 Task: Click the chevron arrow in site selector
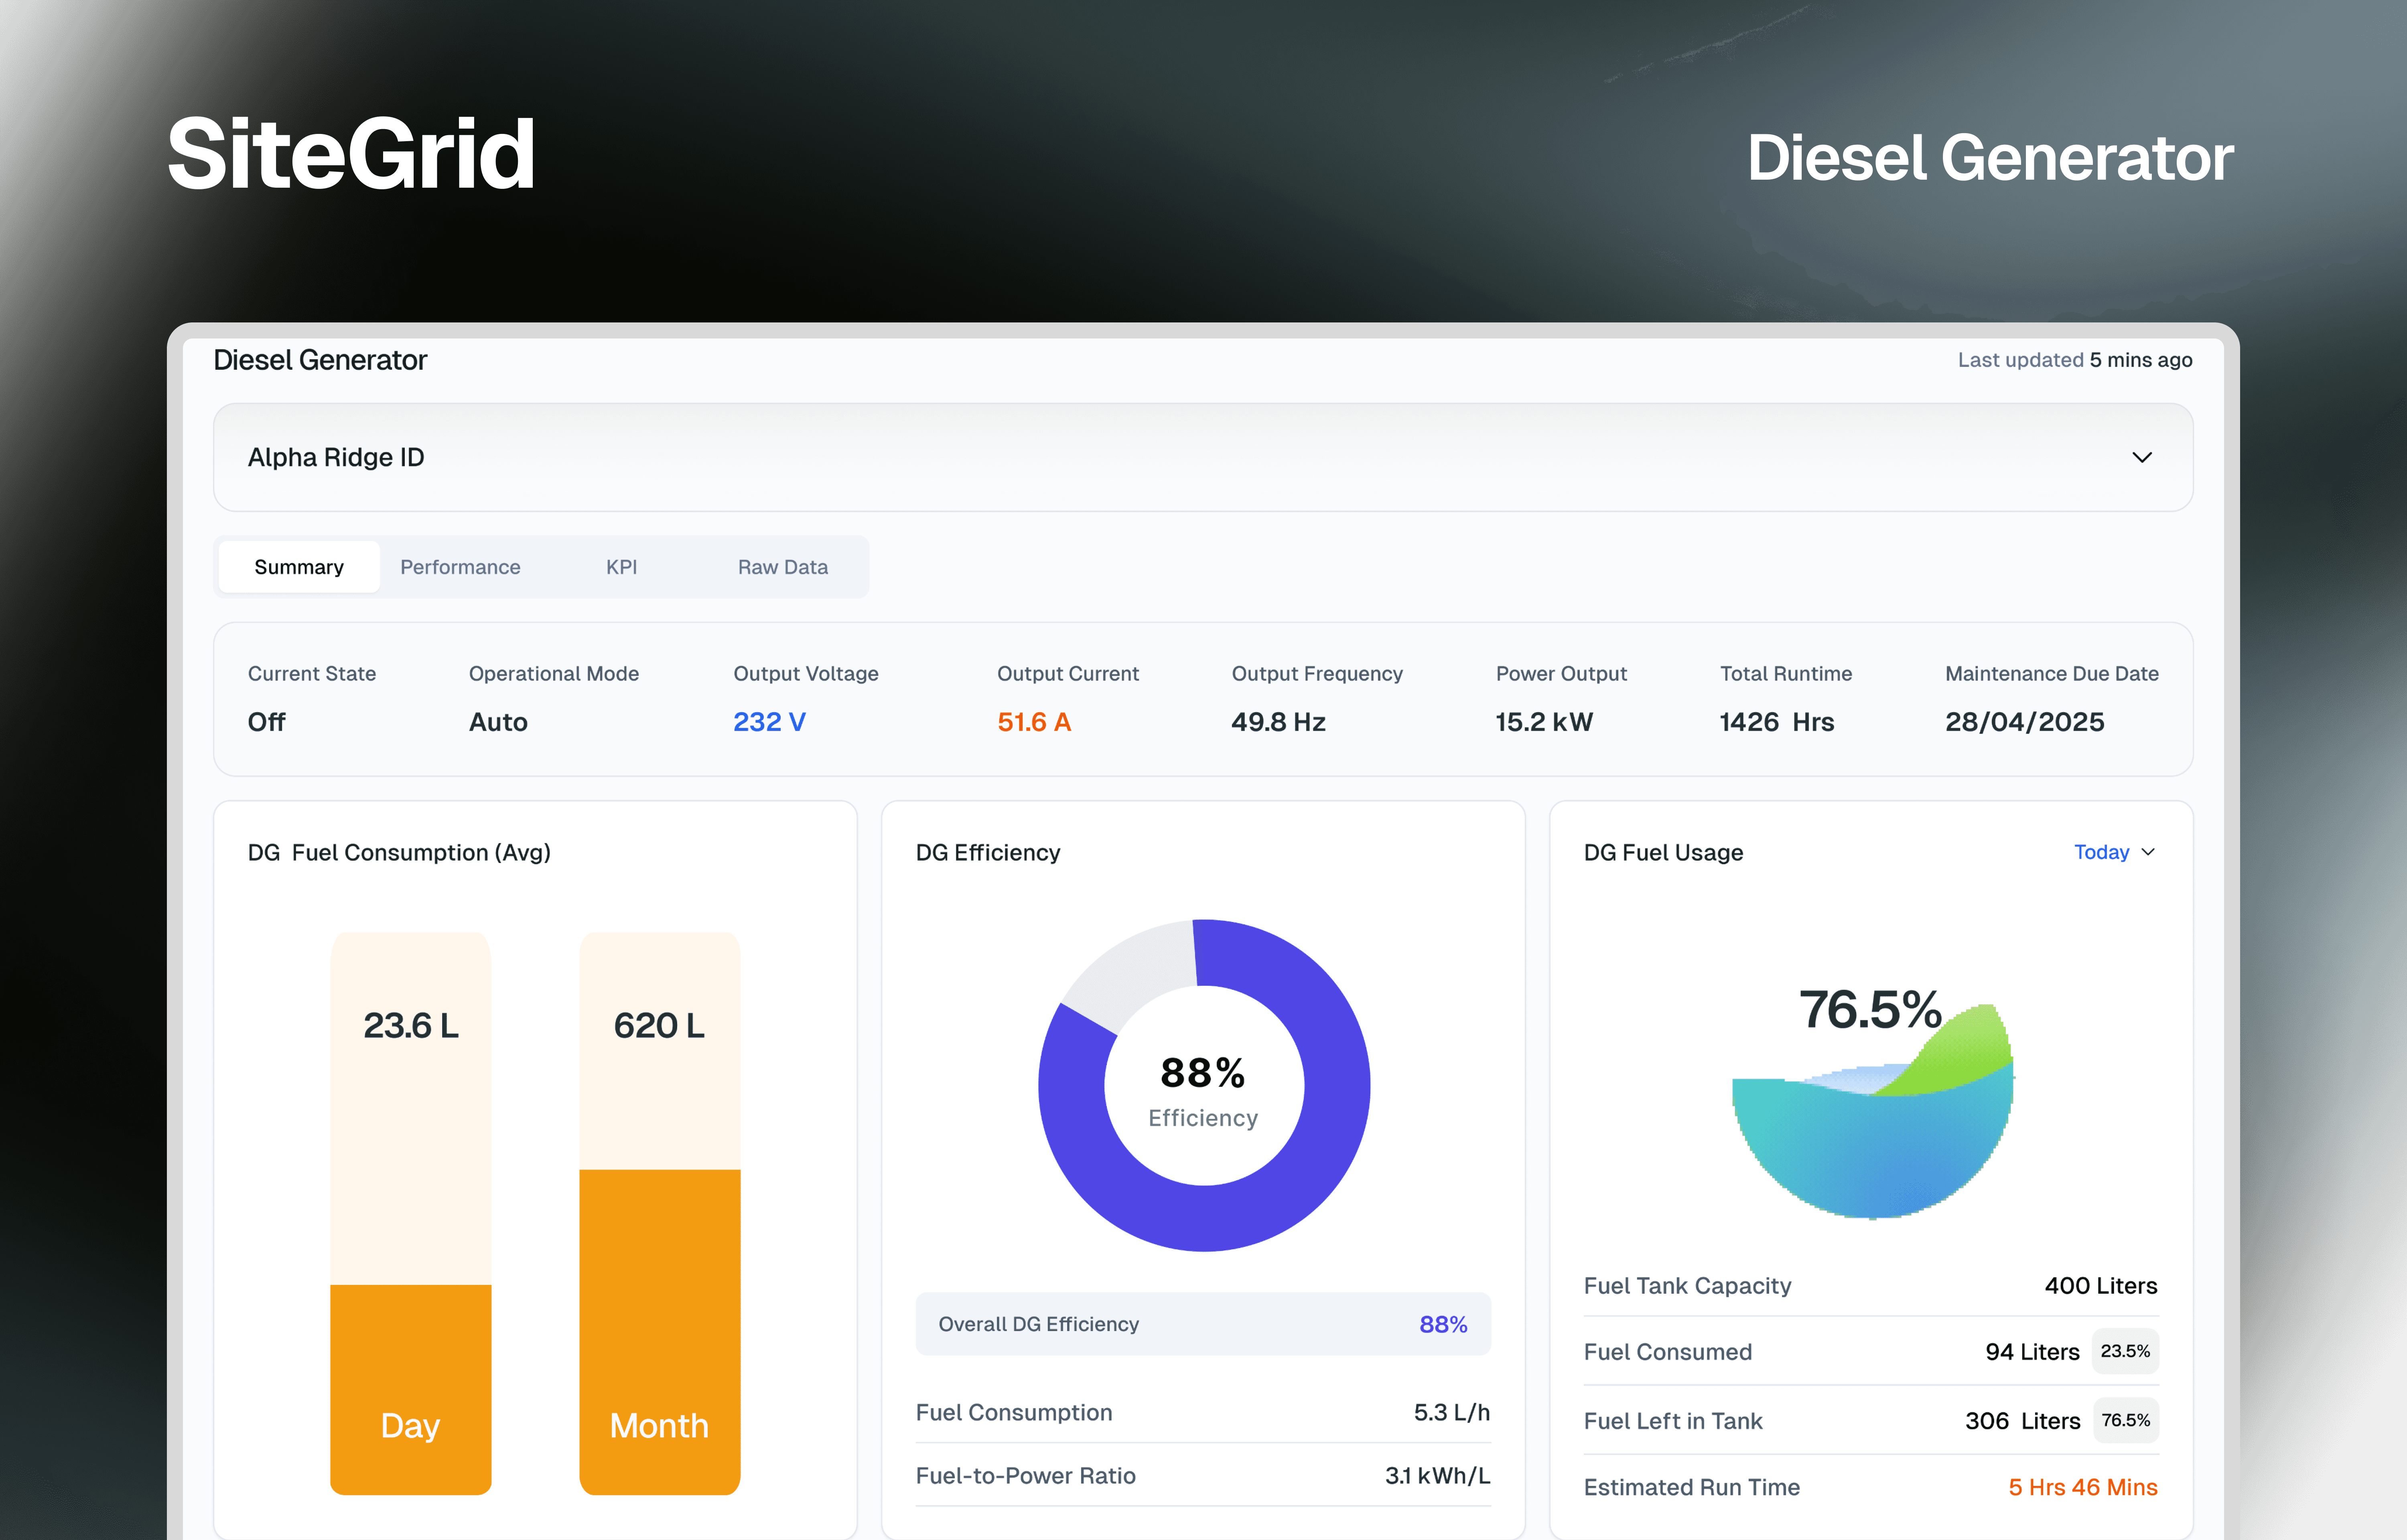pyautogui.click(x=2141, y=457)
